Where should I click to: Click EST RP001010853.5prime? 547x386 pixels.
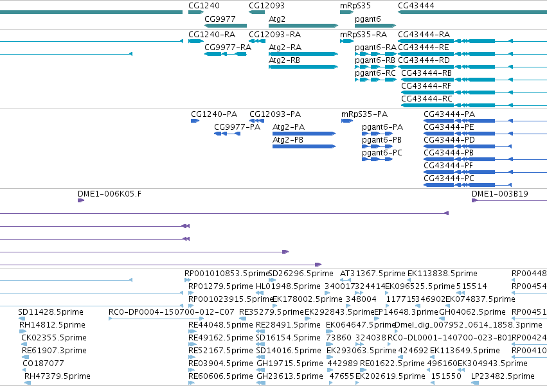[227, 274]
